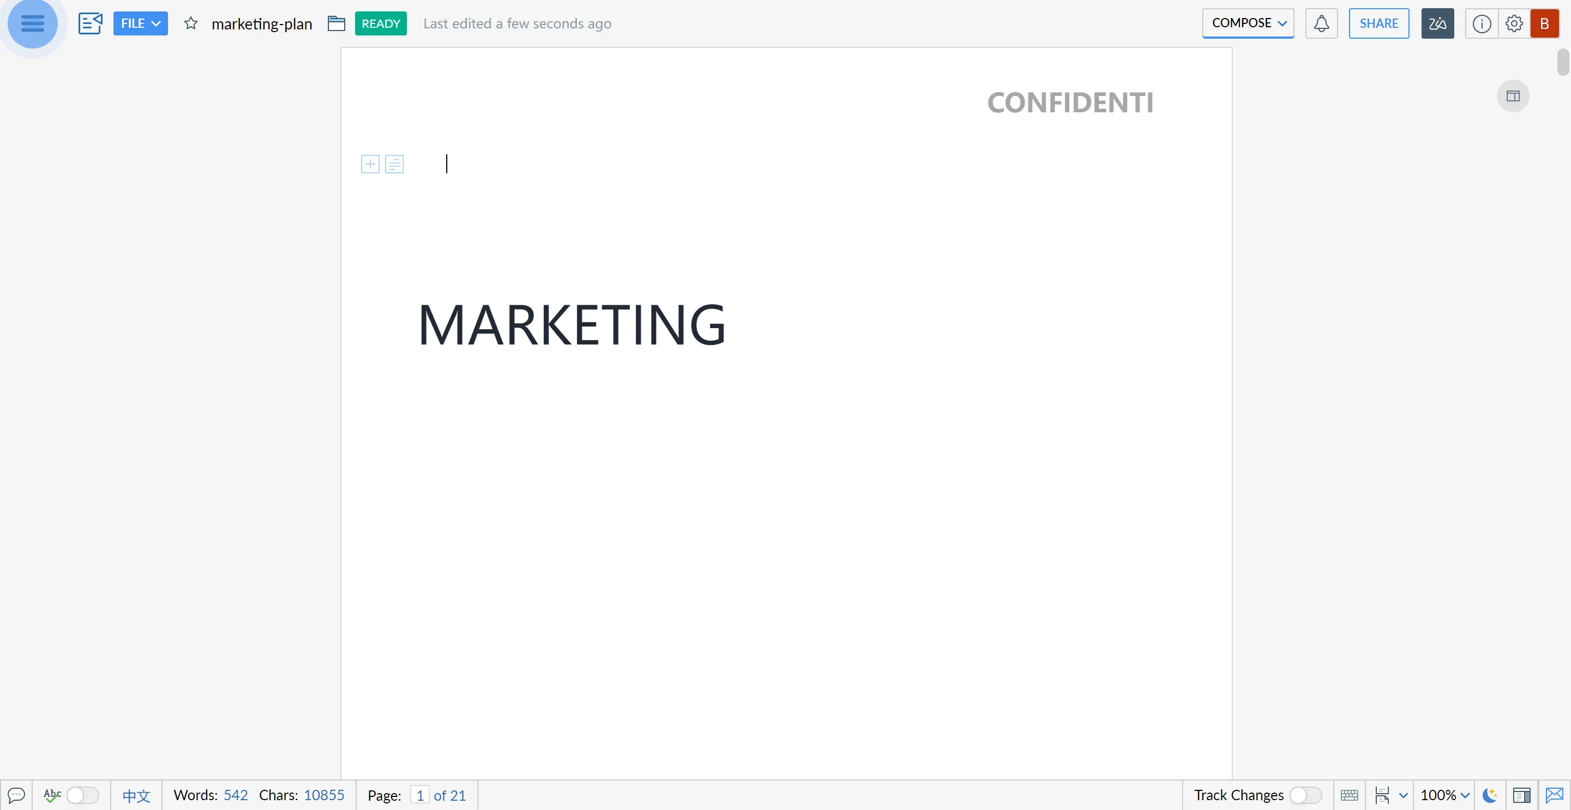Select marketing-plan document title
This screenshot has width=1571, height=810.
(261, 23)
